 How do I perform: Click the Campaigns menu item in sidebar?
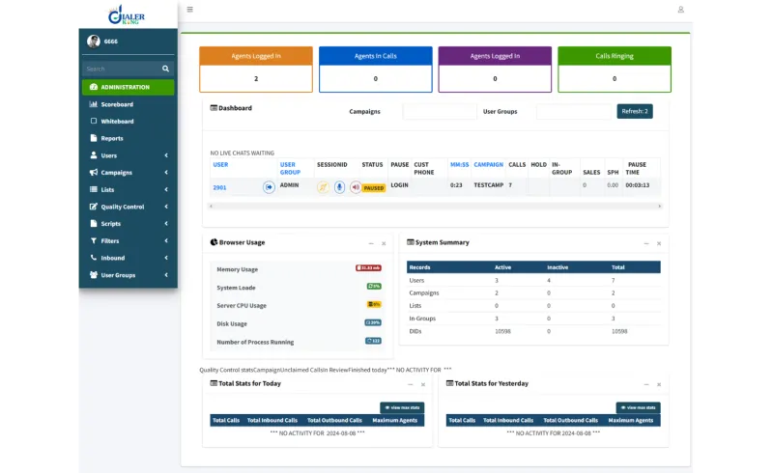[x=129, y=173]
